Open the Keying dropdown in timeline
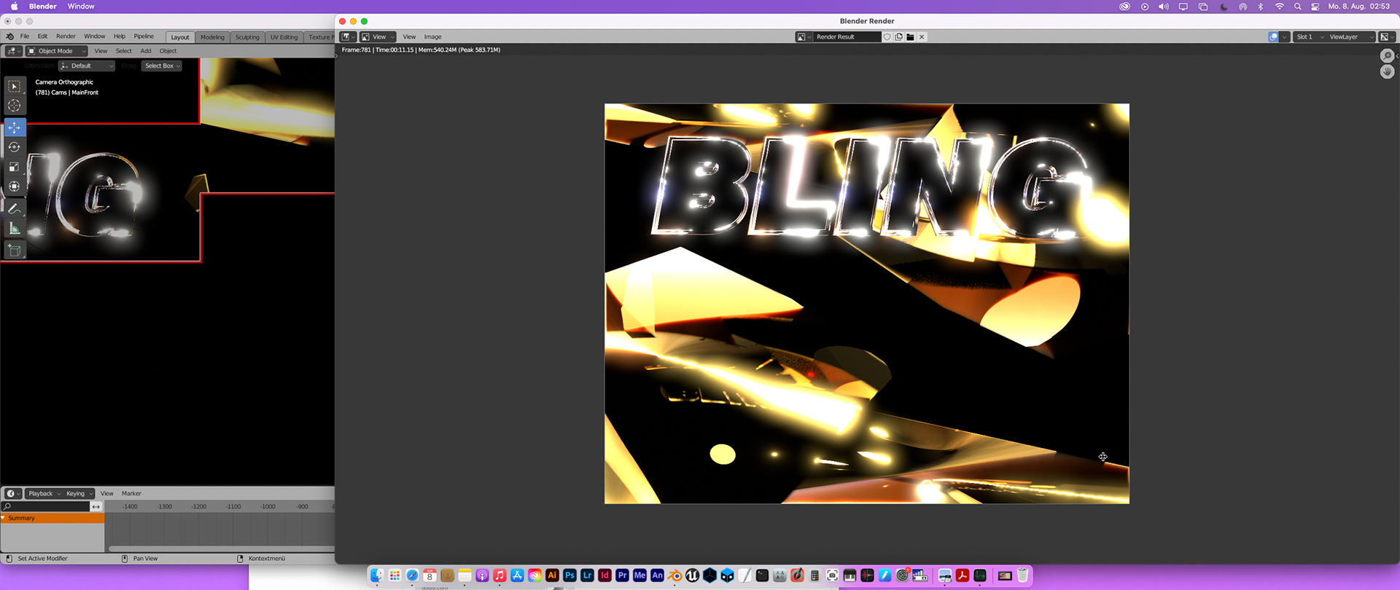Viewport: 1400px width, 590px height. point(79,494)
